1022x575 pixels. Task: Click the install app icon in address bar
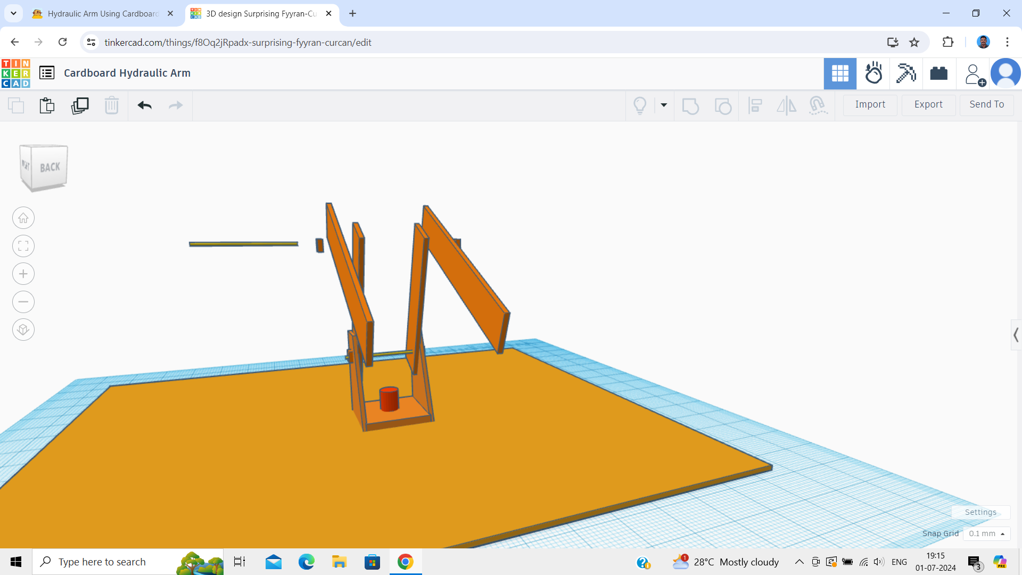click(x=893, y=43)
